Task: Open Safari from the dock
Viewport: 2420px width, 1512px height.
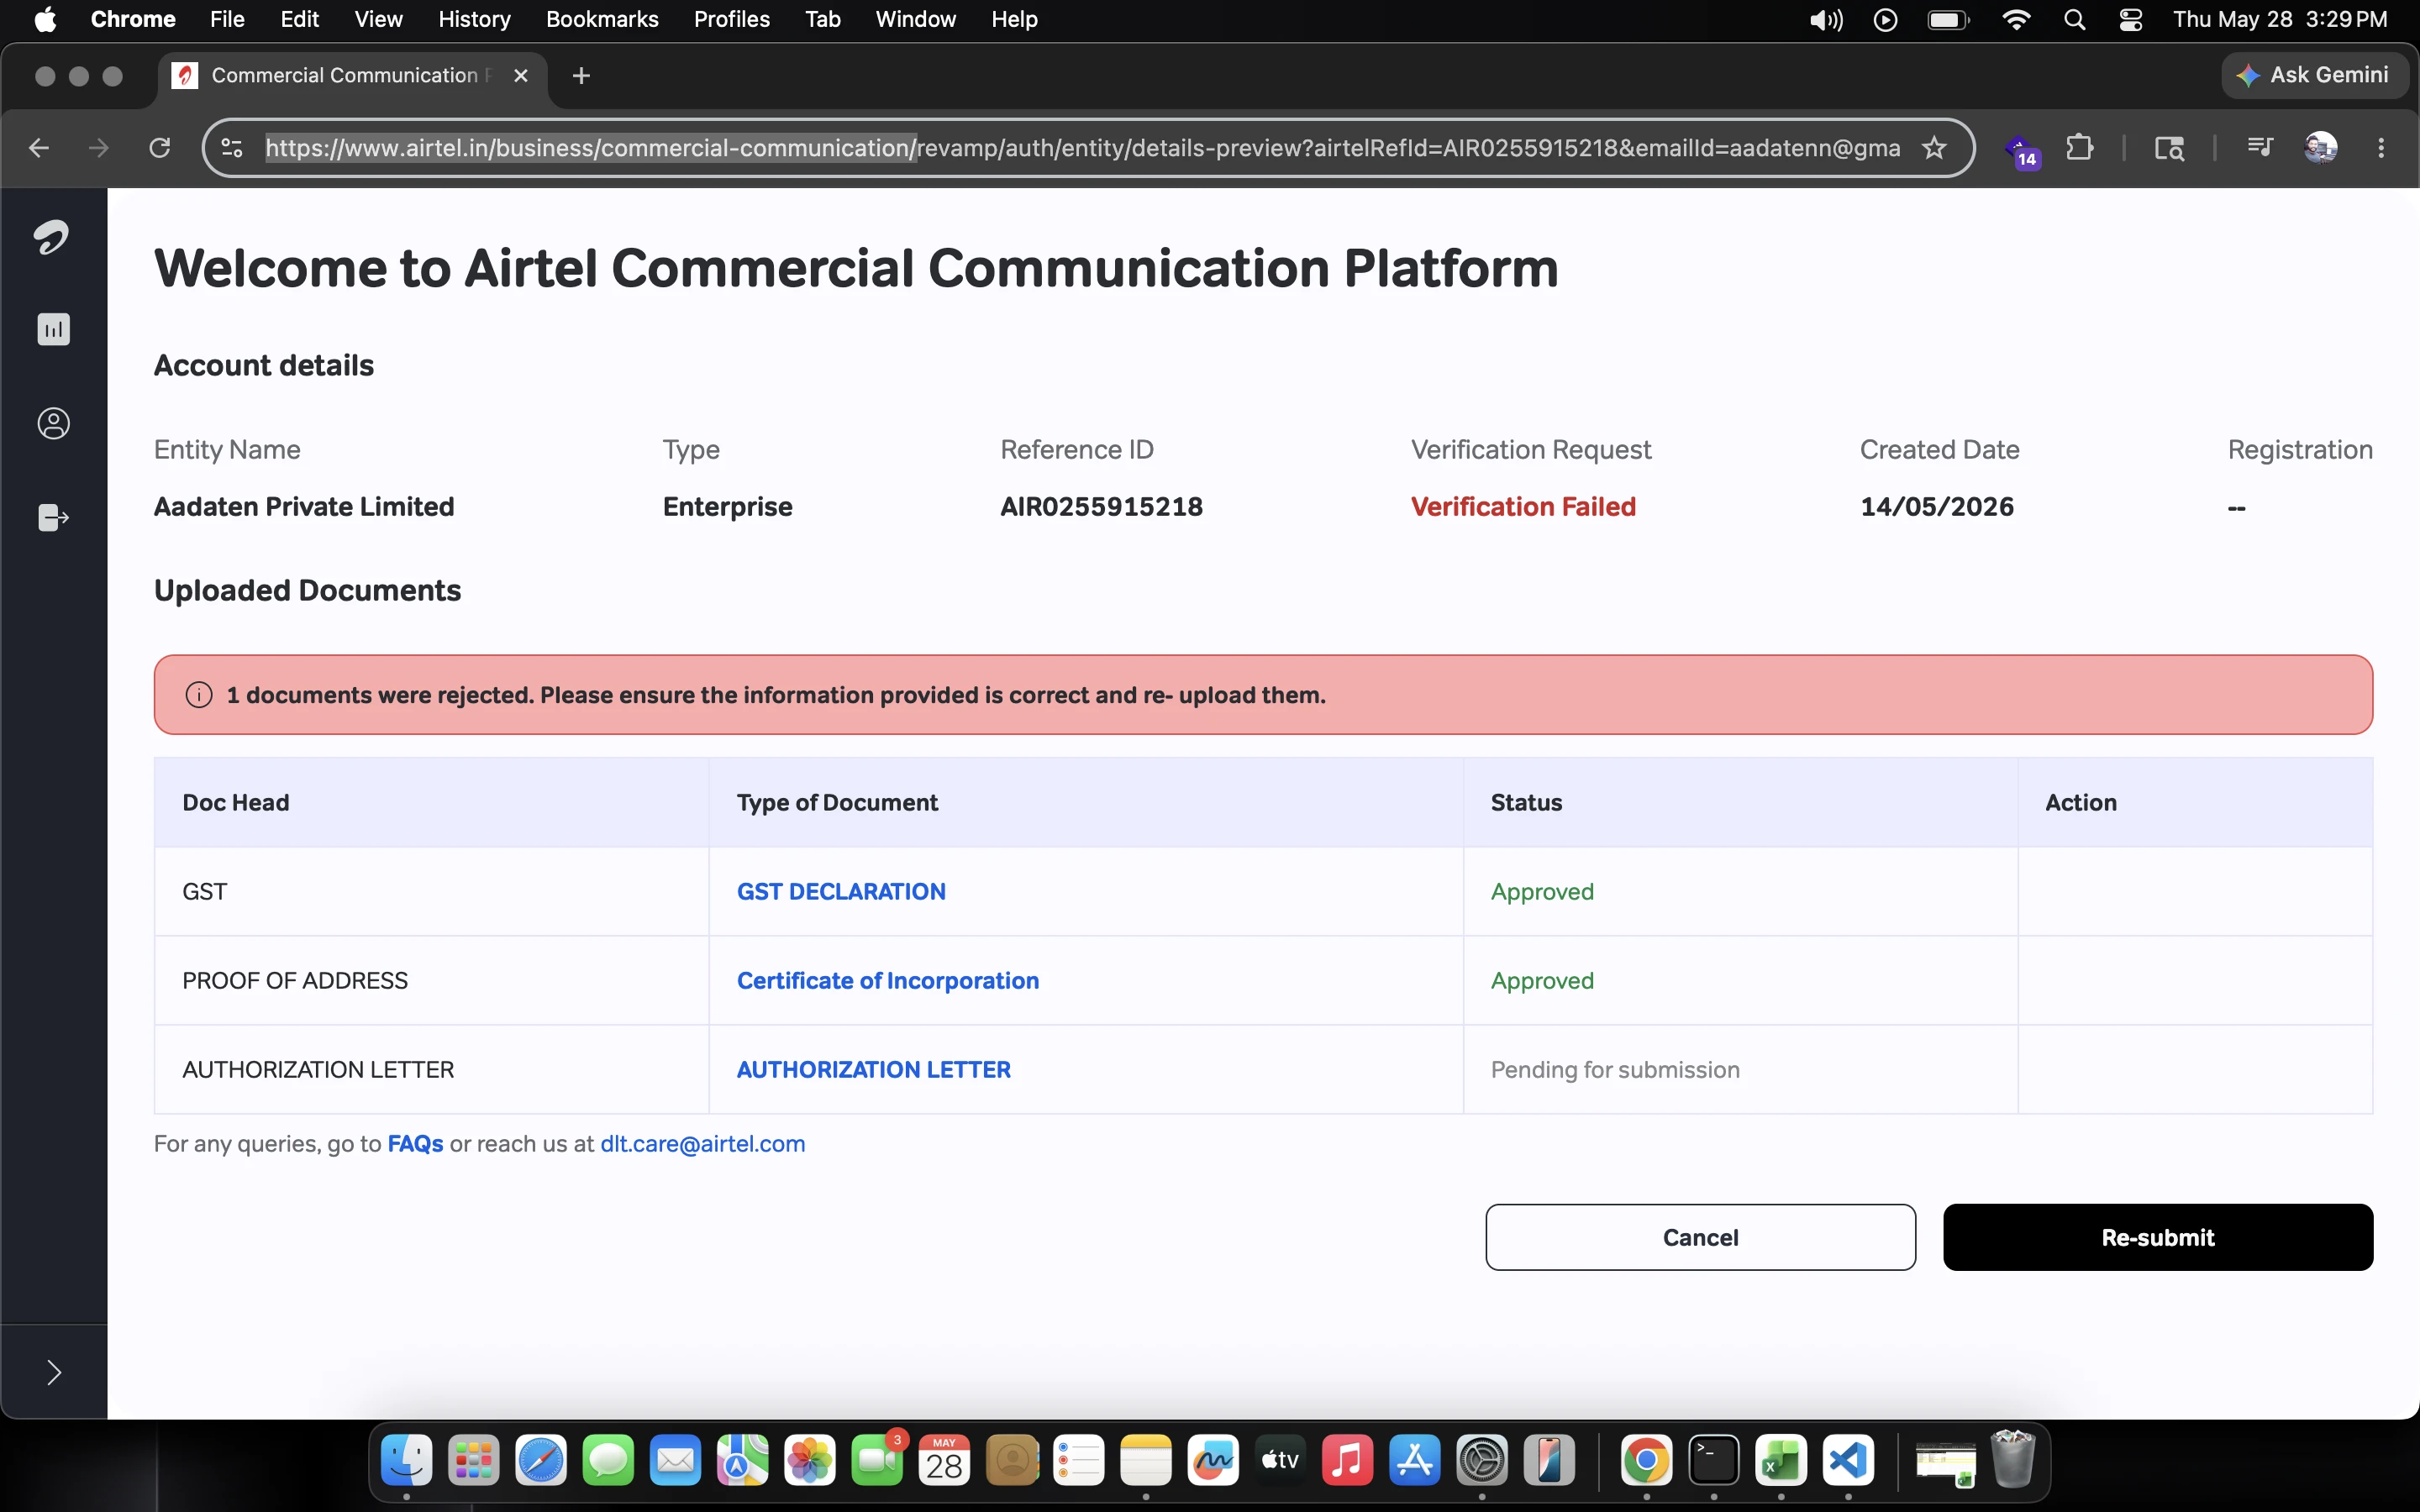Action: click(x=541, y=1461)
